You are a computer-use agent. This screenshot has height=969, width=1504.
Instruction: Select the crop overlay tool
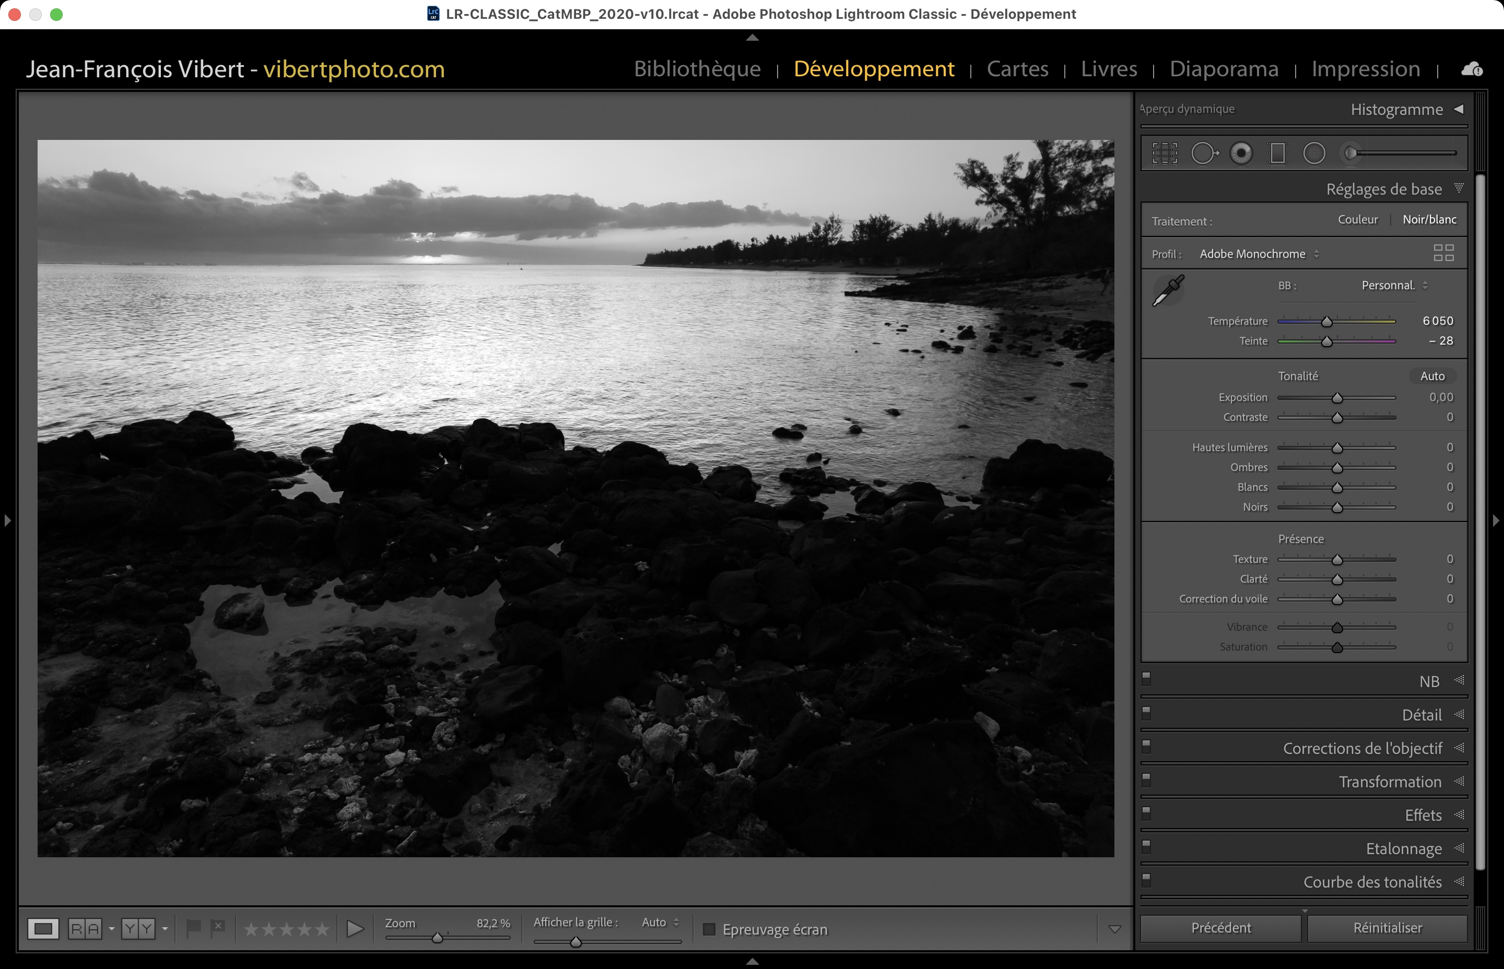1165,153
